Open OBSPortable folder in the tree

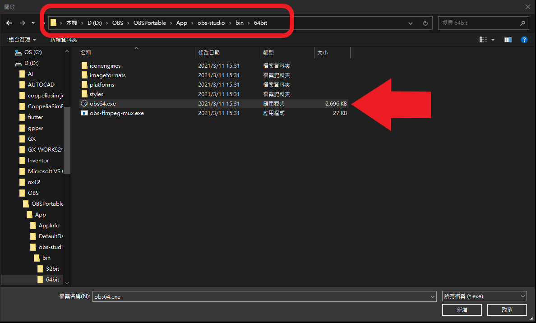click(x=47, y=204)
